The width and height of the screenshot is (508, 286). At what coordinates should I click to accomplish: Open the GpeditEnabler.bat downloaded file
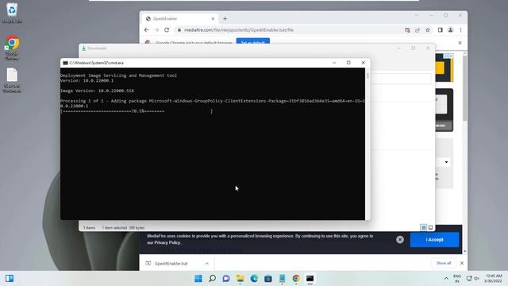click(x=171, y=263)
